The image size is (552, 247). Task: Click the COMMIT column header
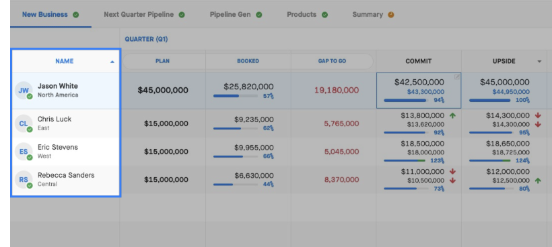pyautogui.click(x=419, y=61)
